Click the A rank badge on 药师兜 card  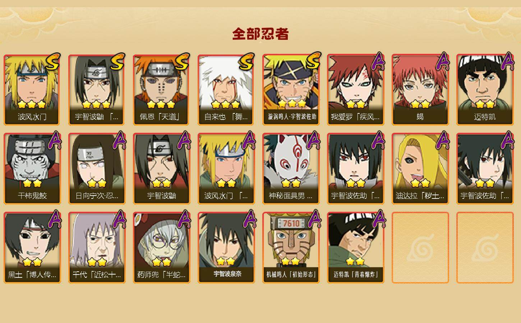click(184, 220)
